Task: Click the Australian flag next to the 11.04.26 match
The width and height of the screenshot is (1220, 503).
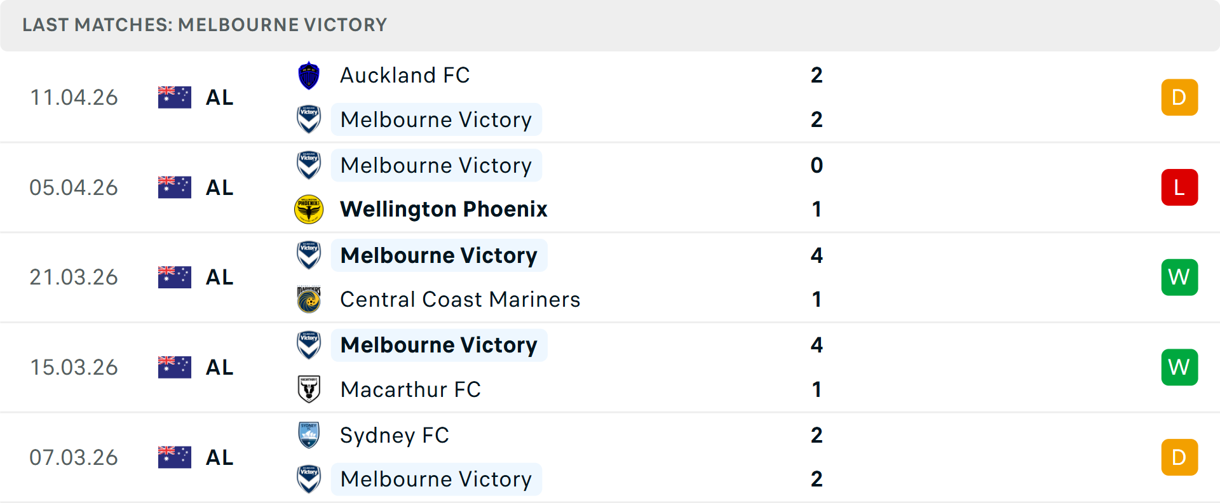Action: click(x=174, y=97)
